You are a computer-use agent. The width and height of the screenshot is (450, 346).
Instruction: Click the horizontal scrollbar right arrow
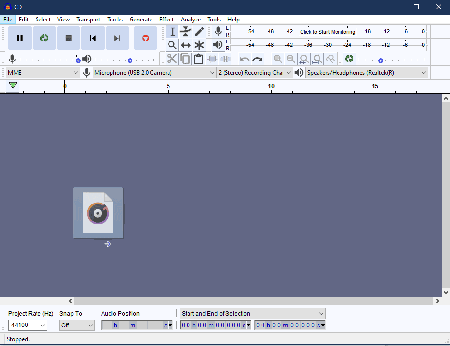(438, 301)
